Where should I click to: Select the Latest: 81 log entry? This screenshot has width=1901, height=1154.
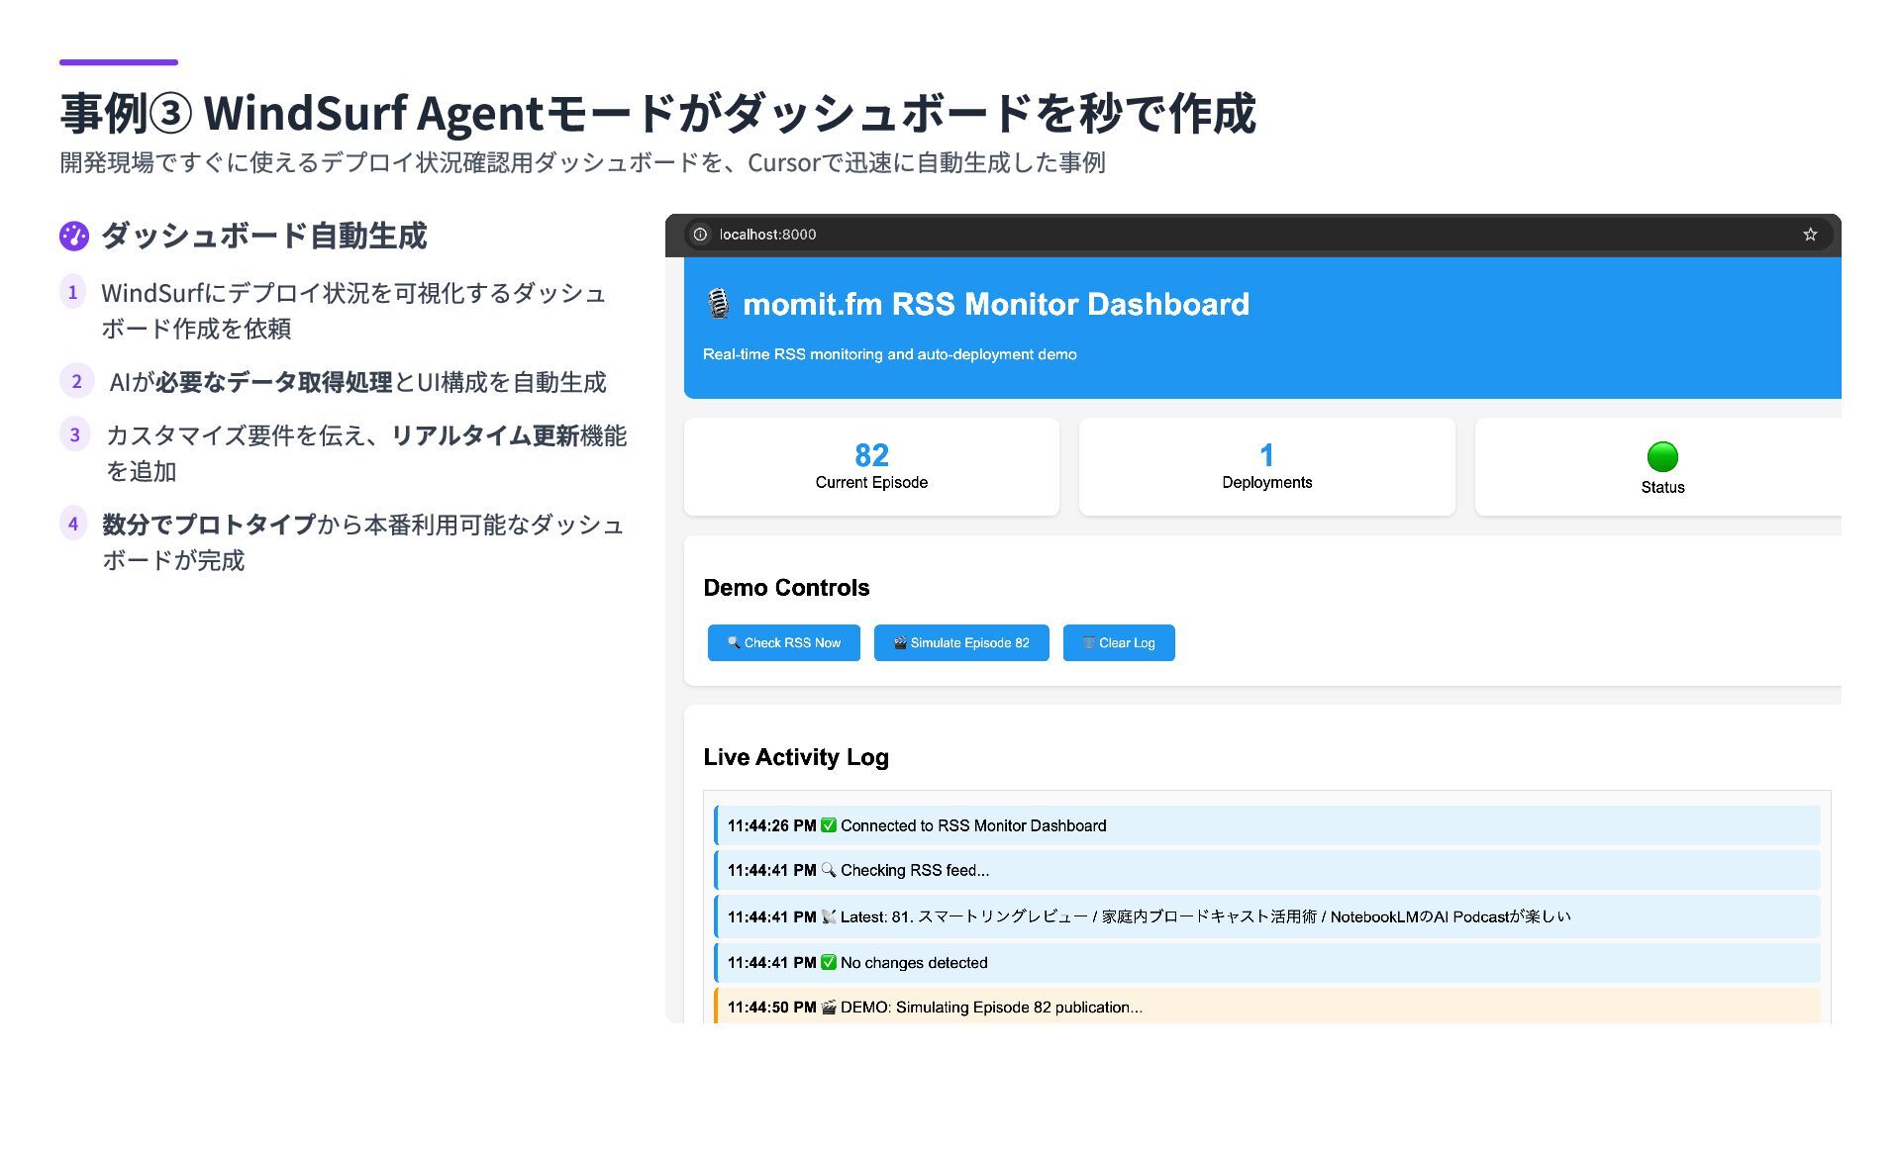[1266, 916]
